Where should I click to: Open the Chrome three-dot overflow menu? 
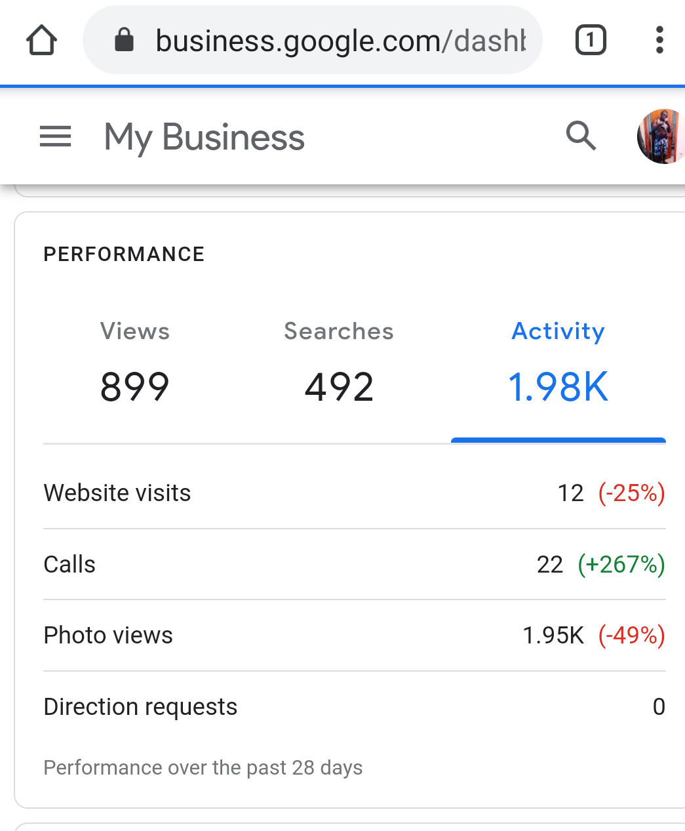[x=659, y=41]
